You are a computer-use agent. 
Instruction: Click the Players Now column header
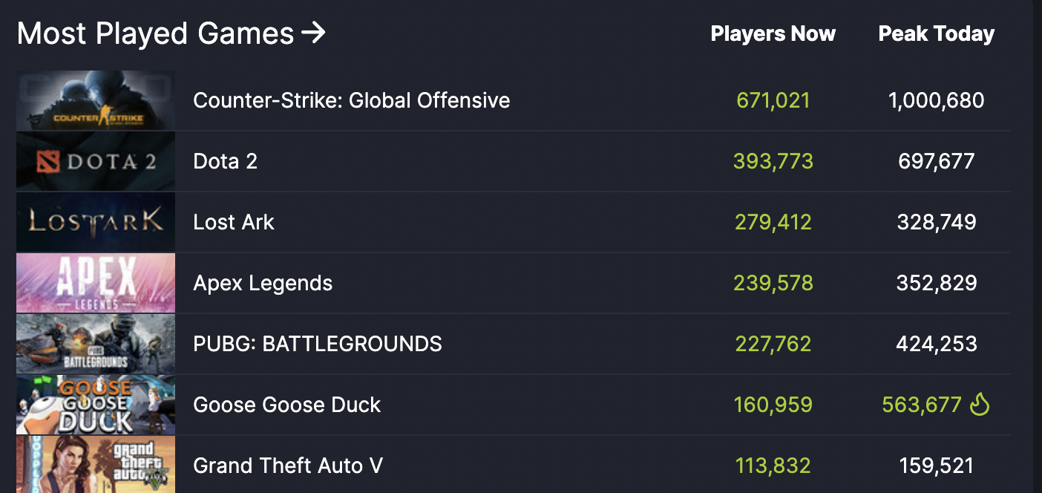(x=773, y=34)
